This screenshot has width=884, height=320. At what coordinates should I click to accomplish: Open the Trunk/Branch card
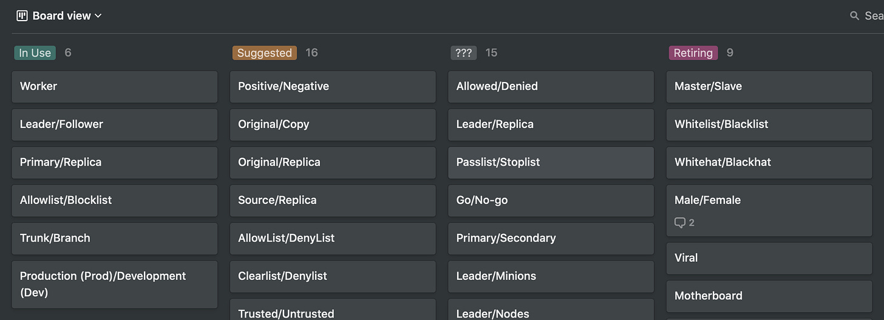pyautogui.click(x=115, y=239)
